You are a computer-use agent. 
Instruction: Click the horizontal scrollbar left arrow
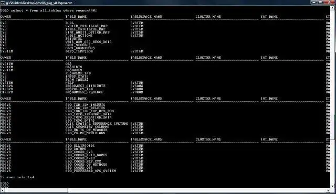tap(2, 190)
